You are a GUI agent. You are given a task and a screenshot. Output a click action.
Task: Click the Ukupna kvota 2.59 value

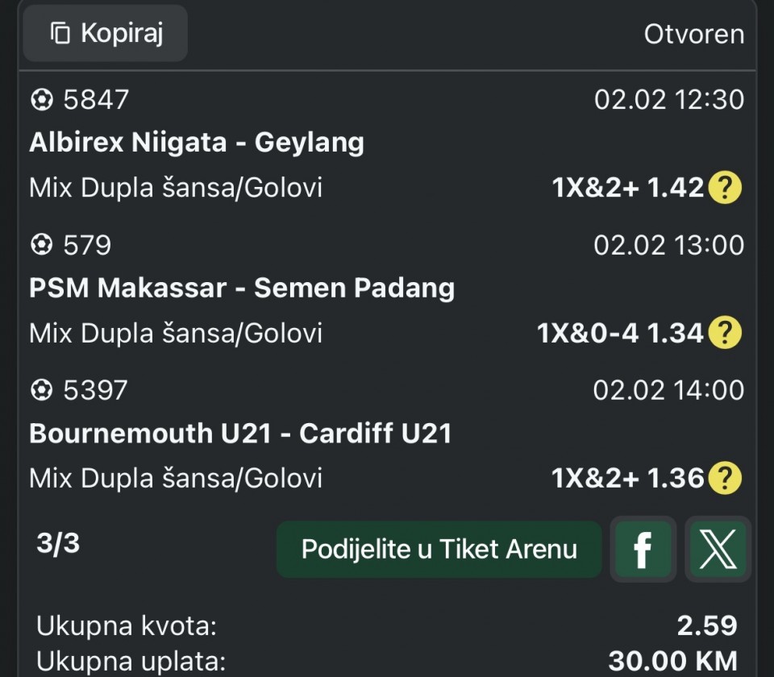coord(707,625)
